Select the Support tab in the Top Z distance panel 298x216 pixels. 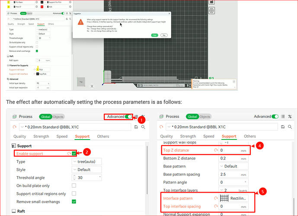point(229,136)
